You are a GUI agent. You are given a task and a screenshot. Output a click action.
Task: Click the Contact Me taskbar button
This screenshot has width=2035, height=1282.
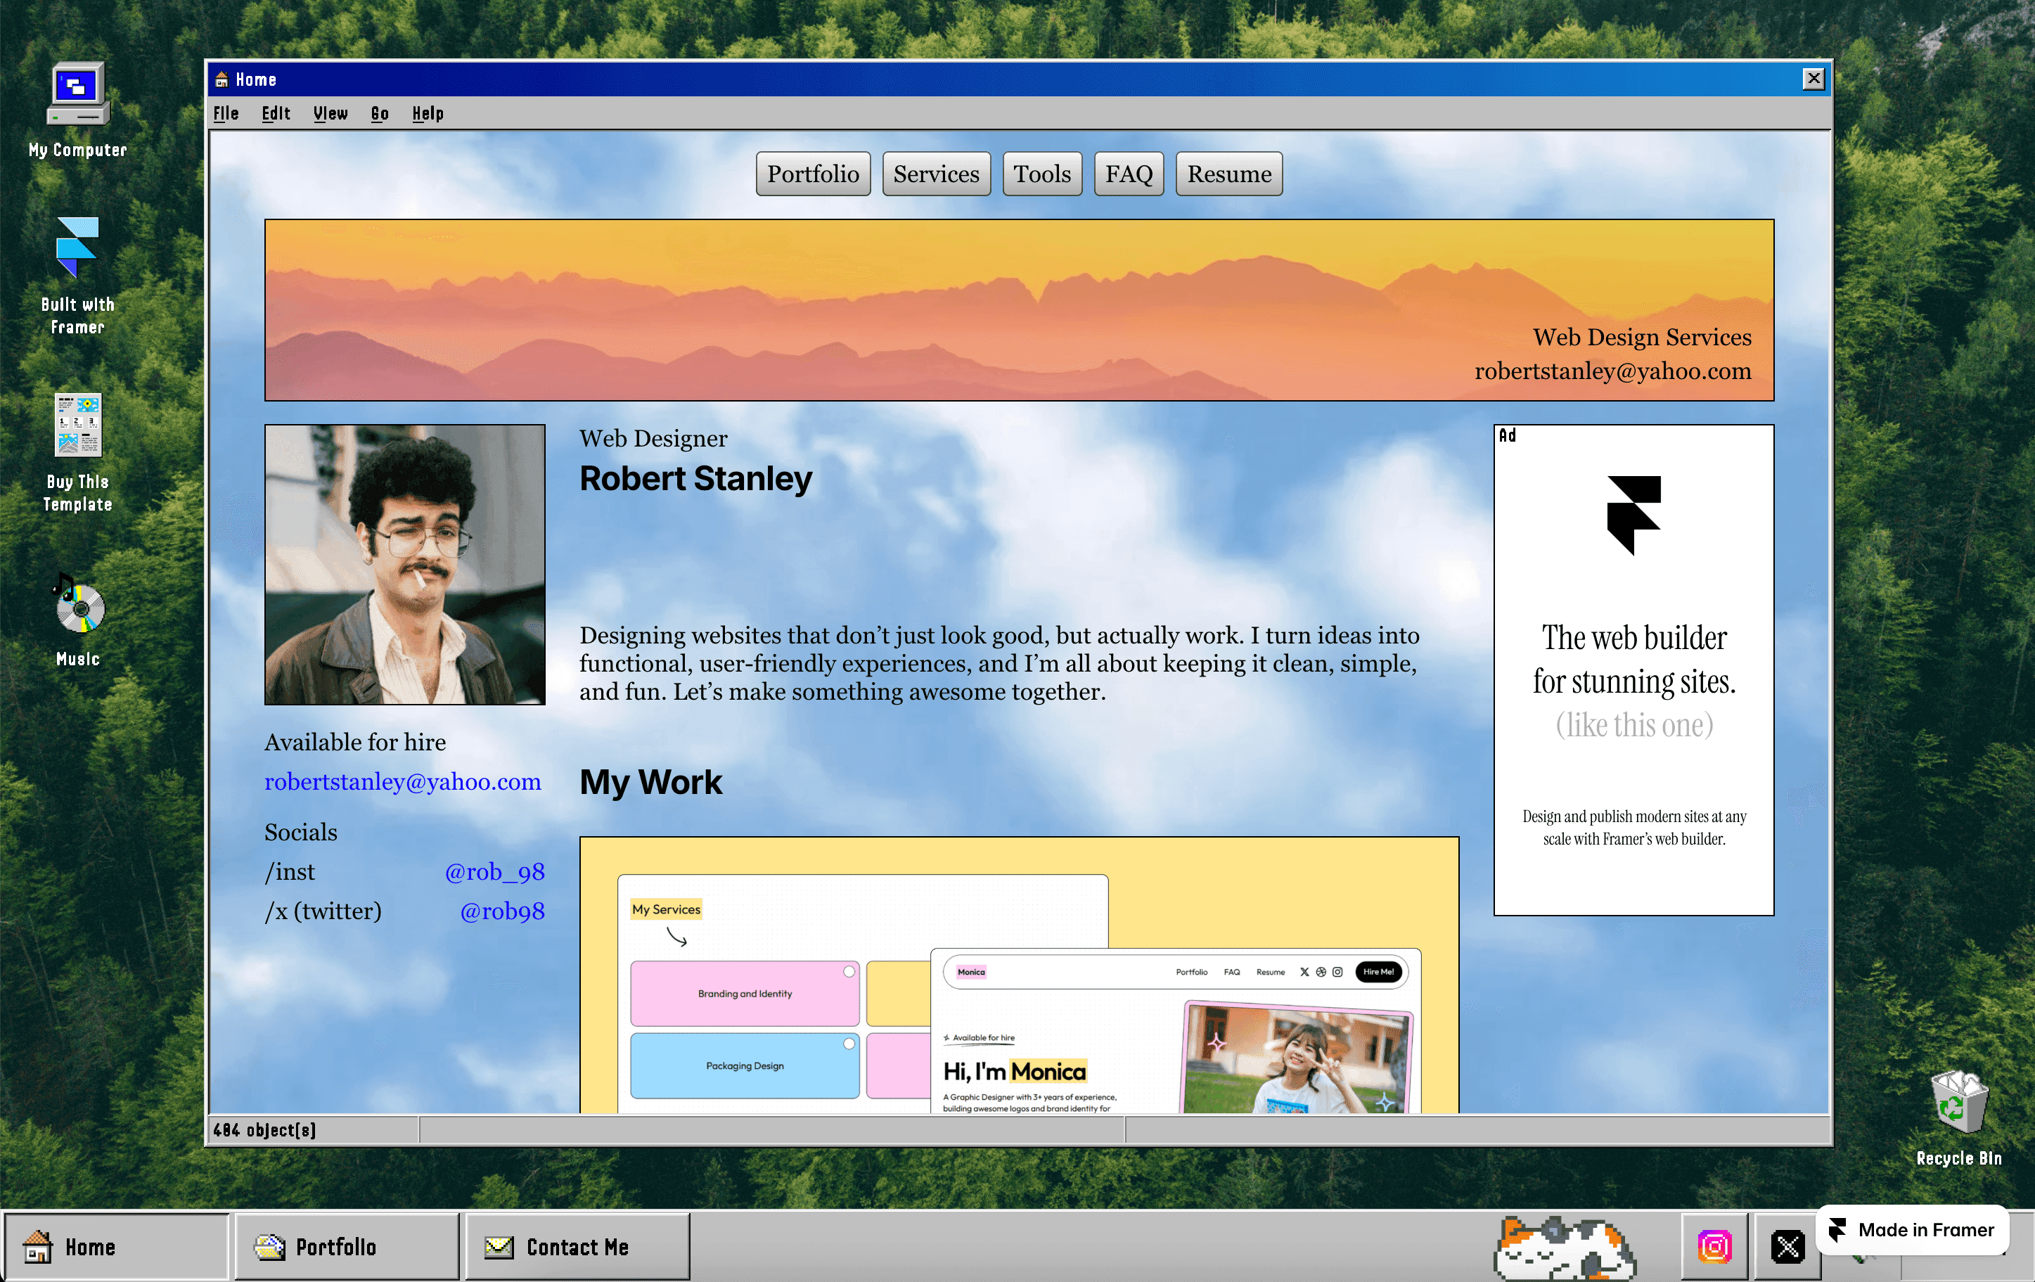577,1247
